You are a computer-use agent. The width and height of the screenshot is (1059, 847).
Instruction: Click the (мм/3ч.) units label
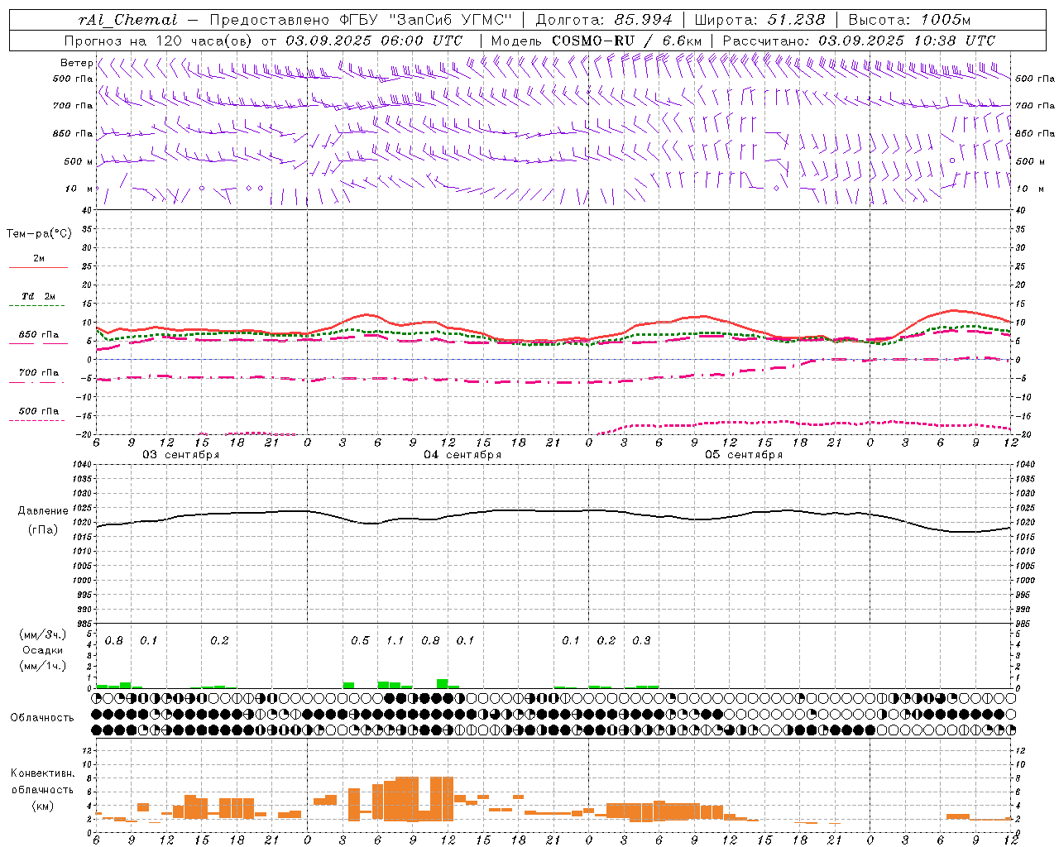click(43, 634)
